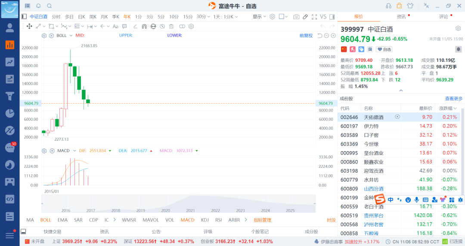Open the BOLL indicator dropdown

tap(71, 36)
